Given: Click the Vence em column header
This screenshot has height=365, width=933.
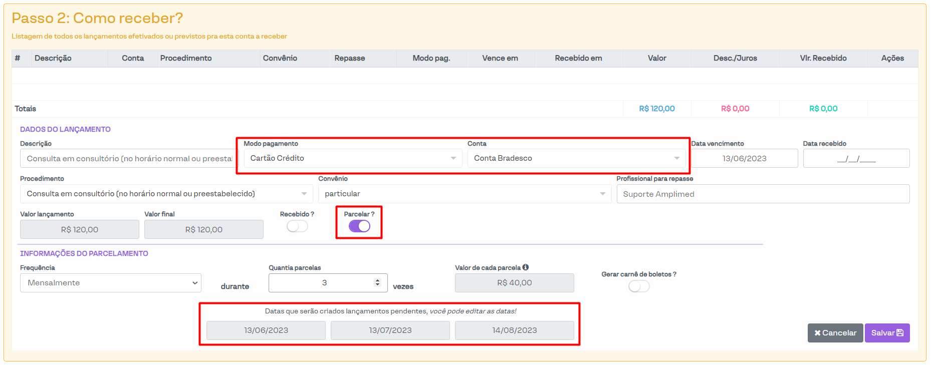Looking at the screenshot, I should (x=500, y=58).
